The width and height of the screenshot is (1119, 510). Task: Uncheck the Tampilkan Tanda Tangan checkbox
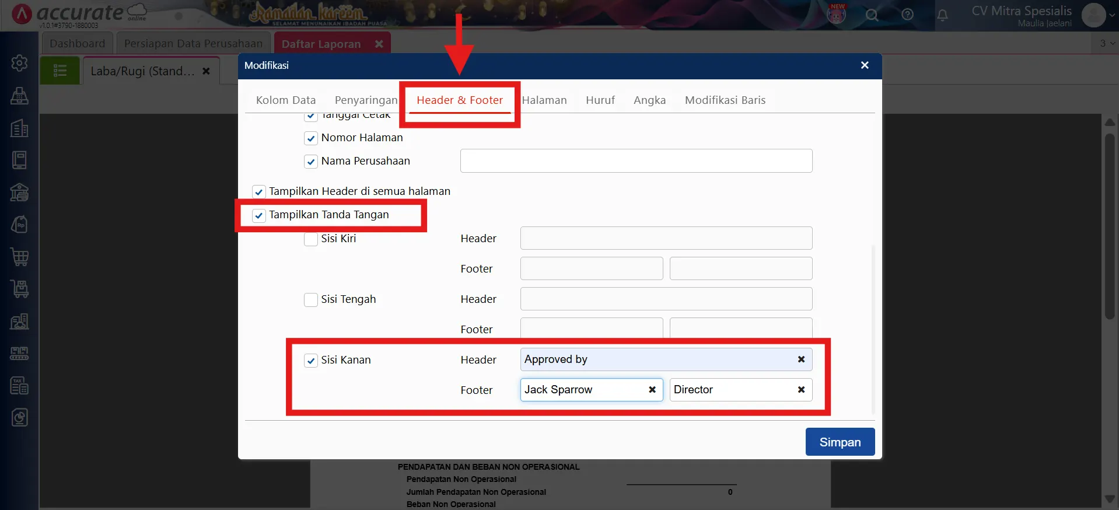(x=259, y=215)
